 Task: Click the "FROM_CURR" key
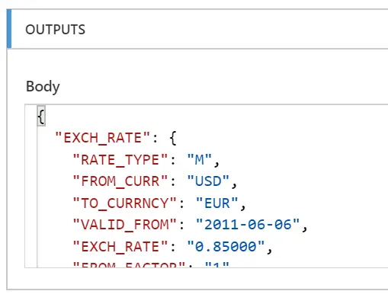[120, 181]
